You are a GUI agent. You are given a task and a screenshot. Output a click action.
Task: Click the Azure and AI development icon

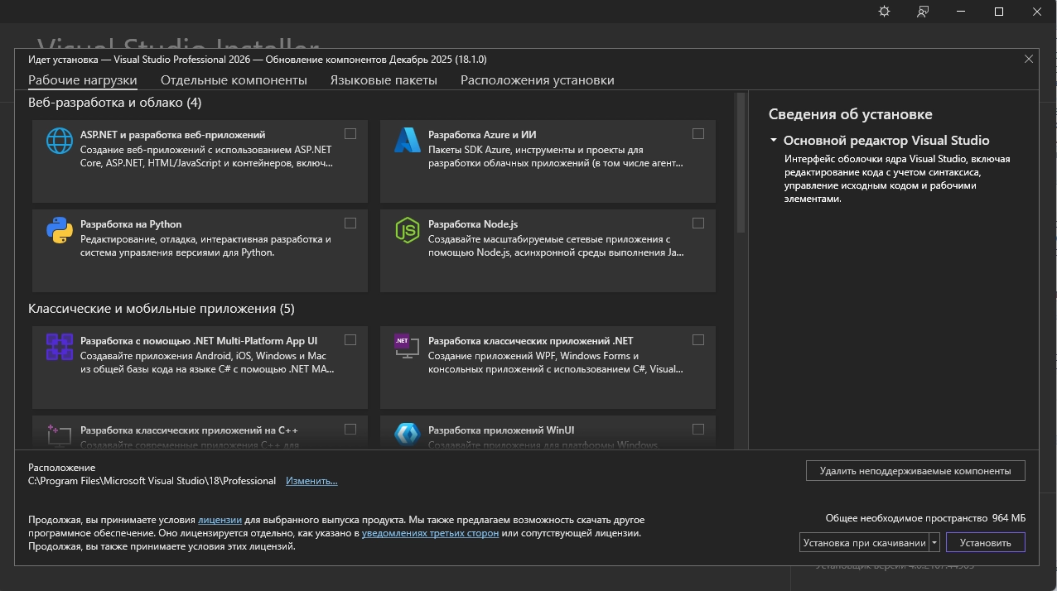tap(408, 142)
